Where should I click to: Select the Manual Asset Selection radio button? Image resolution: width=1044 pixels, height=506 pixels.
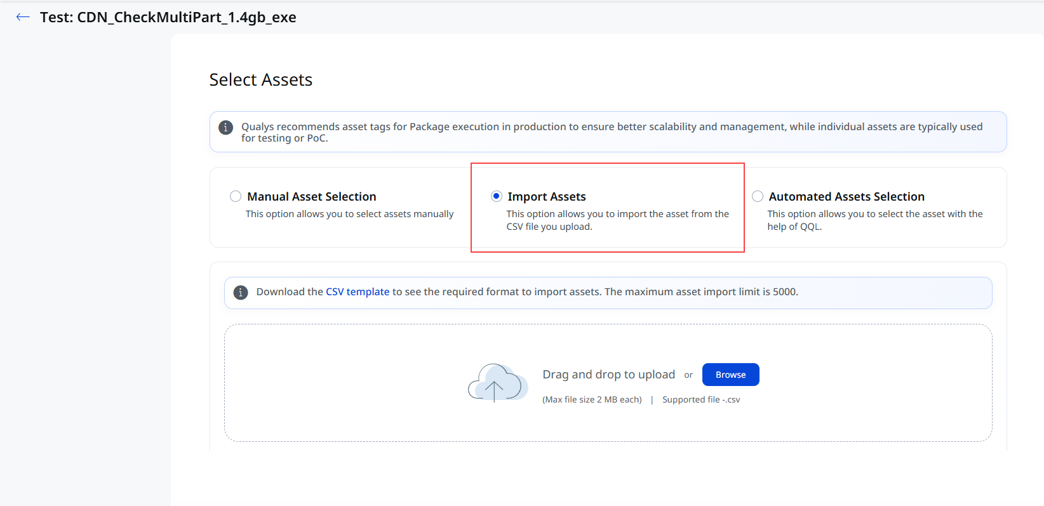236,196
